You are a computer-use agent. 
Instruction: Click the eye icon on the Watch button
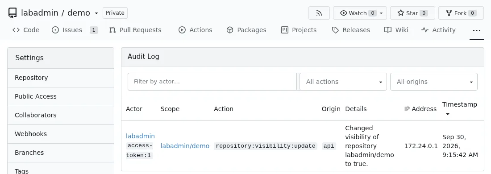coord(344,13)
